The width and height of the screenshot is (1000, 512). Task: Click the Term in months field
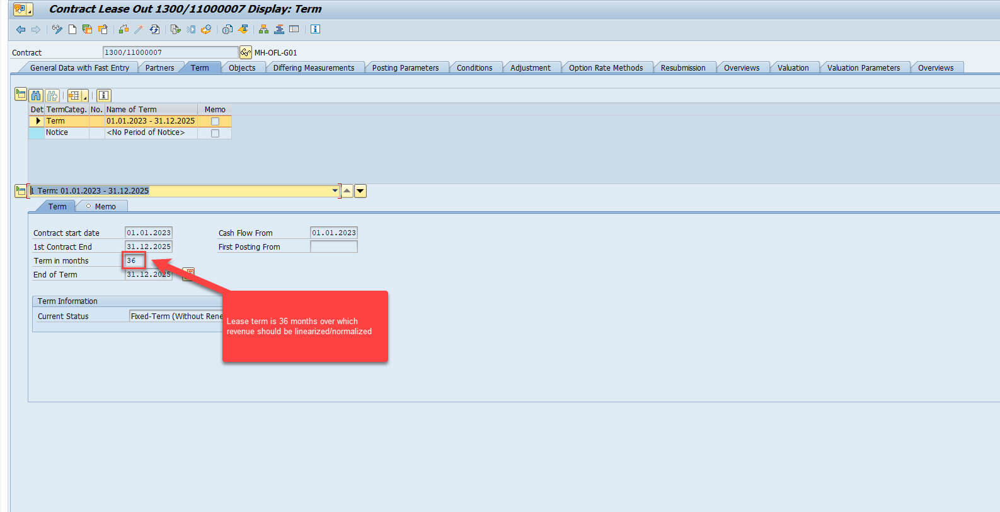point(134,260)
